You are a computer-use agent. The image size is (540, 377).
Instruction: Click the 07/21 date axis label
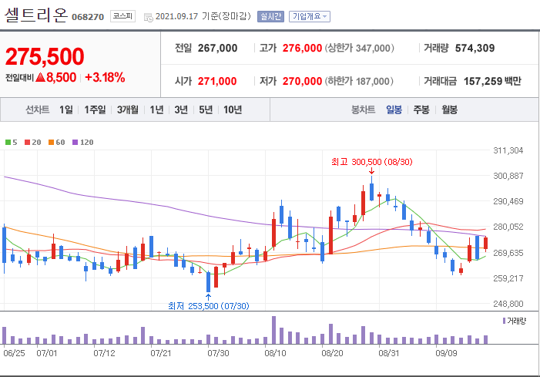click(x=161, y=353)
